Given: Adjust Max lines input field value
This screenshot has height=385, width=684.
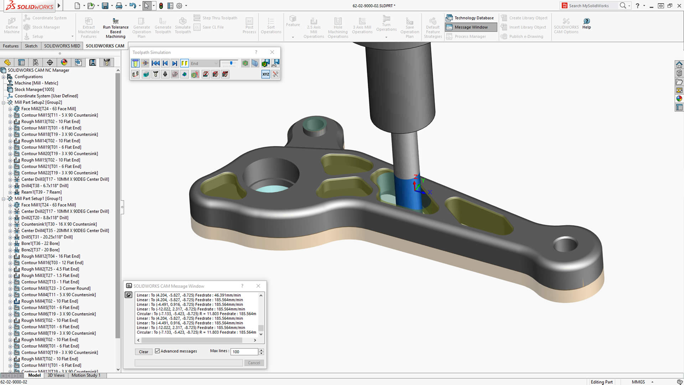Looking at the screenshot, I should coord(244,351).
